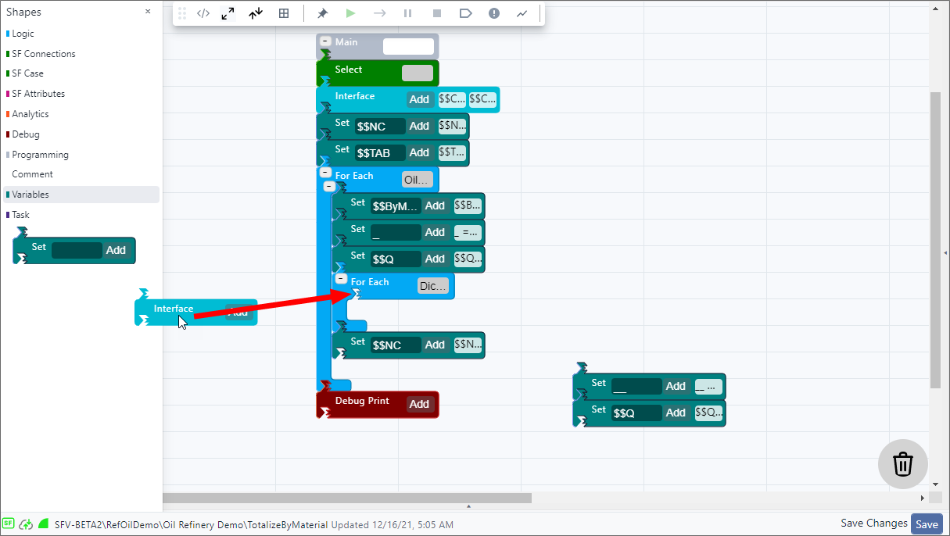Close the Shapes panel
Image resolution: width=950 pixels, height=536 pixels.
tap(148, 12)
